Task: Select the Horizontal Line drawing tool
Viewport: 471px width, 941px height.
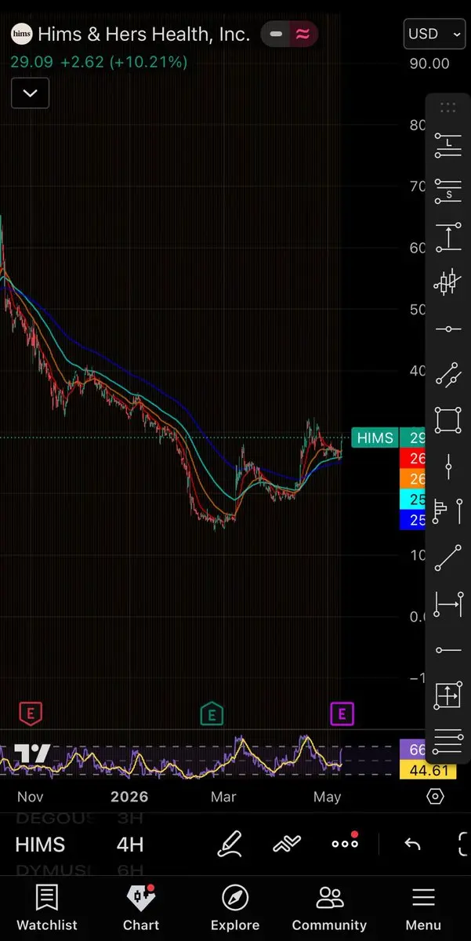Action: pos(448,329)
